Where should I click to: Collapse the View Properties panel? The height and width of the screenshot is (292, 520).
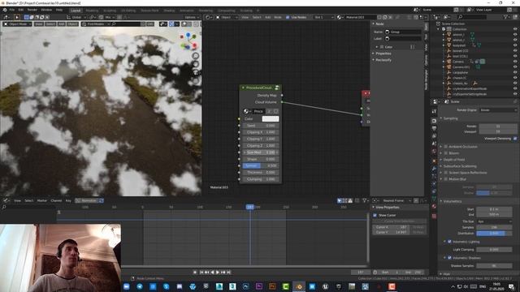387,208
